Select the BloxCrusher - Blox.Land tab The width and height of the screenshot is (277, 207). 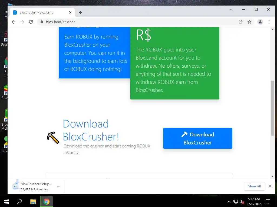coord(42,12)
